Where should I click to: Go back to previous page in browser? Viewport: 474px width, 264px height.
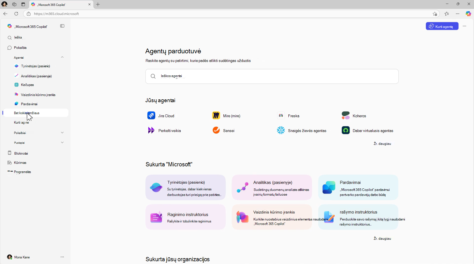[x=5, y=14]
